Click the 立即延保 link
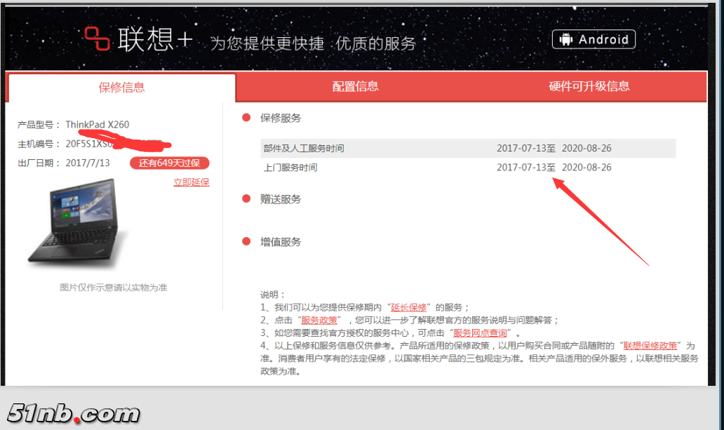The width and height of the screenshot is (724, 430). (191, 182)
